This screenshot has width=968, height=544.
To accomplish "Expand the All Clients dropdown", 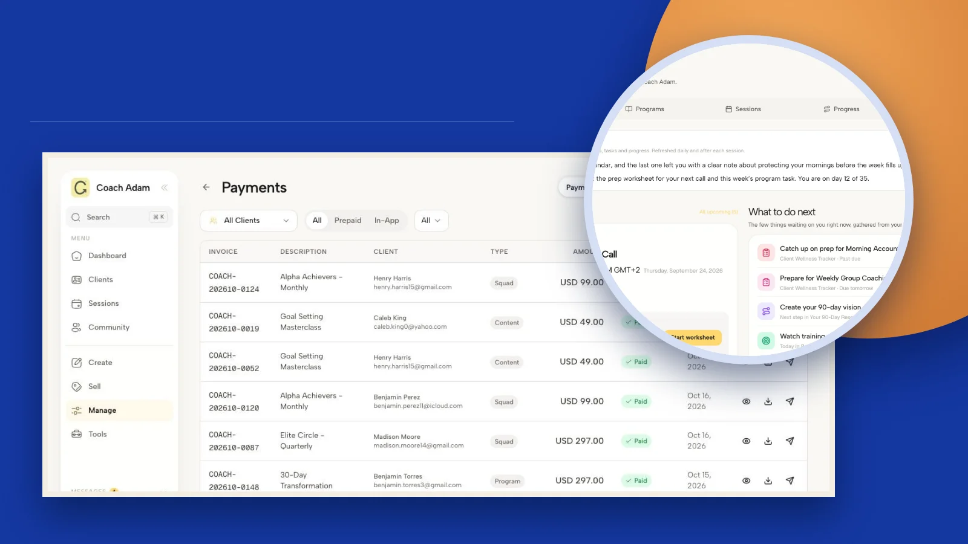I will [249, 221].
